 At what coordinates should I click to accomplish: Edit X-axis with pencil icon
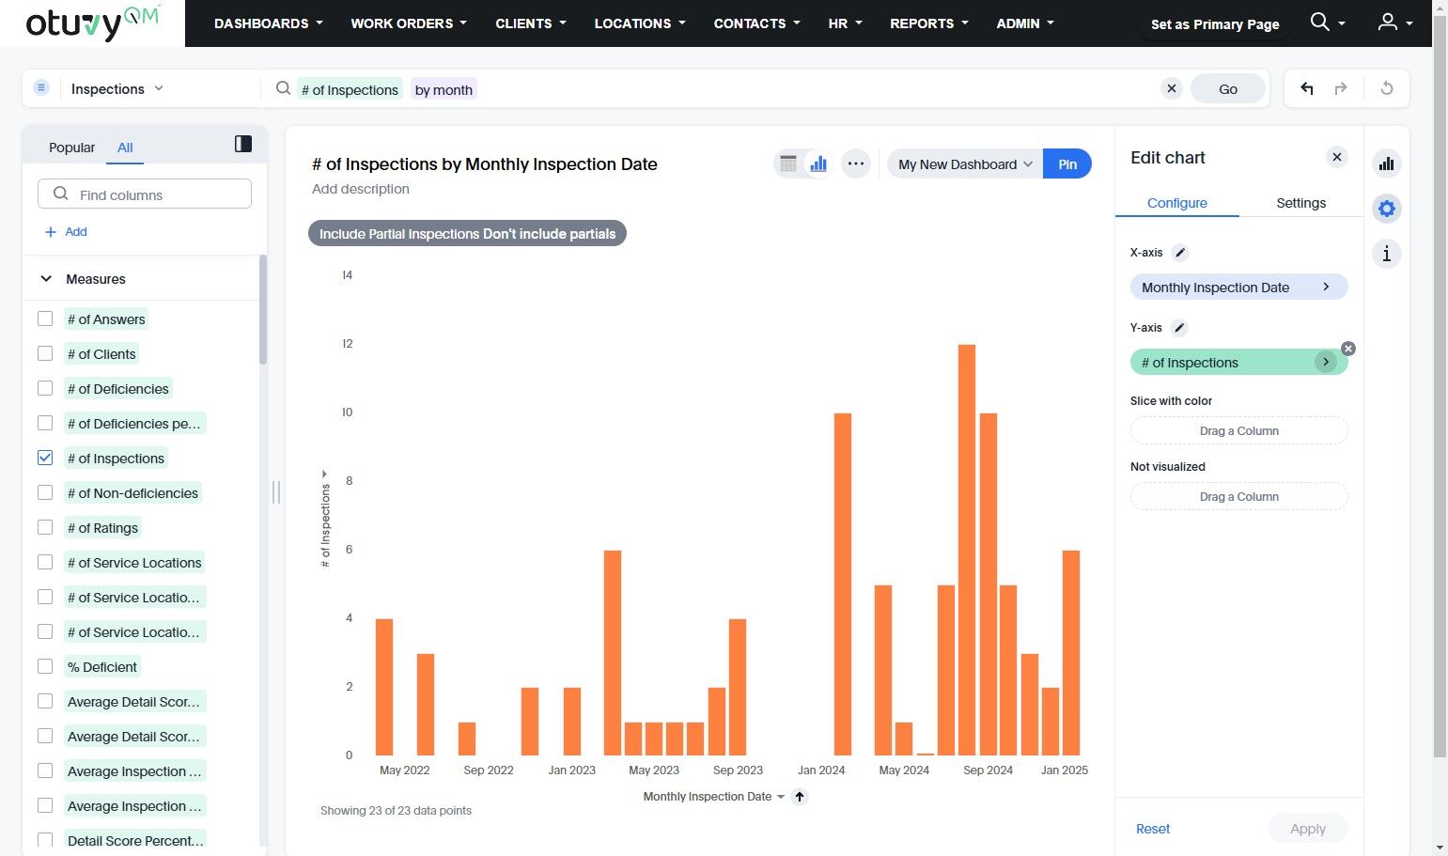pos(1180,253)
